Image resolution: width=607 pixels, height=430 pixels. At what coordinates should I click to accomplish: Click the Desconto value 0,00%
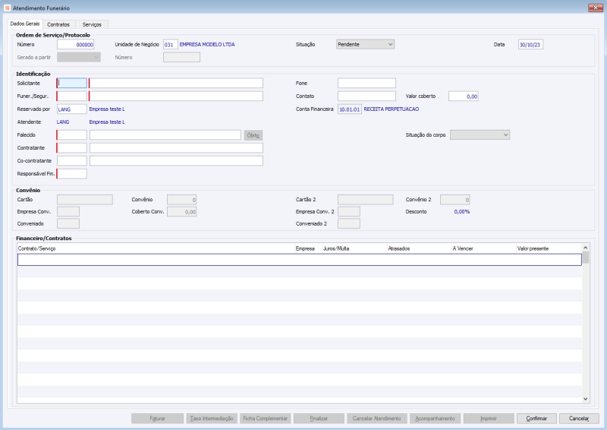[462, 212]
